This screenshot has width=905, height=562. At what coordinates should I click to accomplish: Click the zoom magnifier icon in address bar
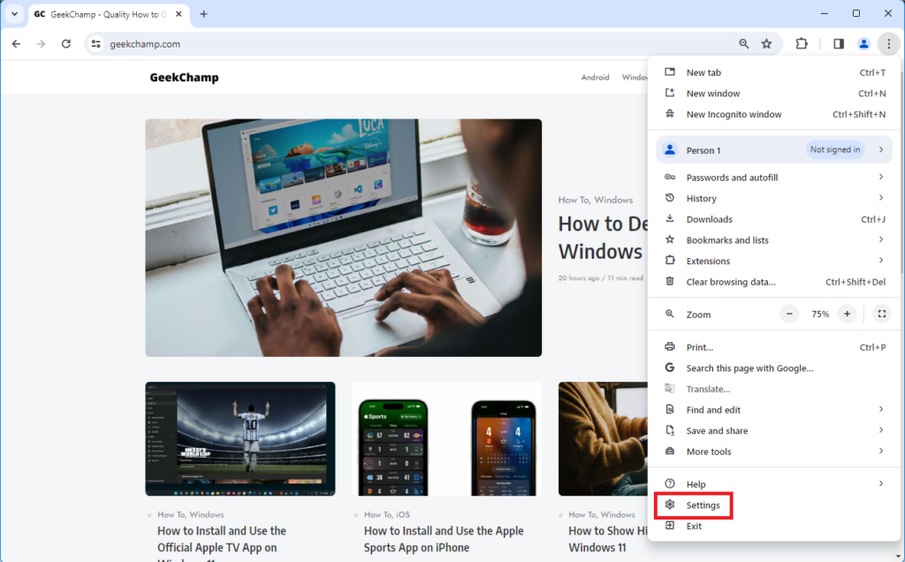click(744, 43)
